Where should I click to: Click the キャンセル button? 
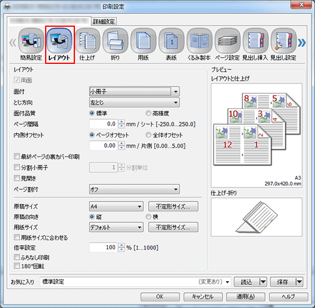pos(203,296)
